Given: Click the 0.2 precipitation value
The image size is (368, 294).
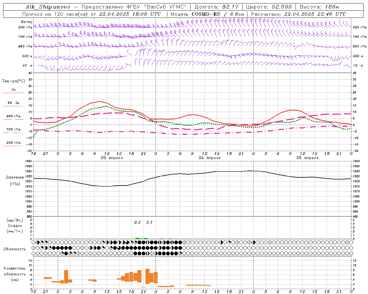Looking at the screenshot, I should (137, 223).
